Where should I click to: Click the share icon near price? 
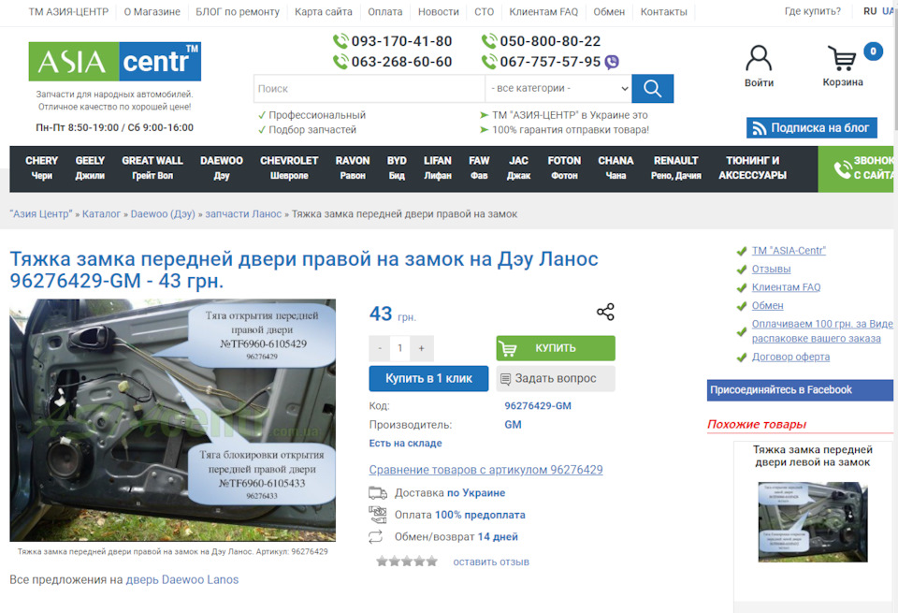[x=605, y=313]
